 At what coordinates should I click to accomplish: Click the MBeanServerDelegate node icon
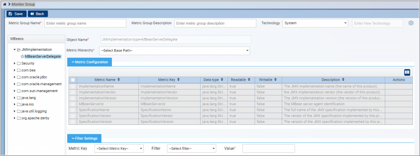pyautogui.click(x=23, y=57)
